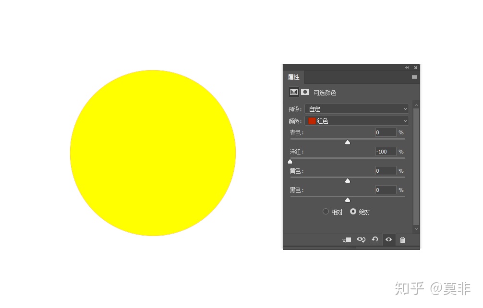Delete adjustment layer trash icon
This screenshot has height=308, width=483.
click(x=402, y=240)
